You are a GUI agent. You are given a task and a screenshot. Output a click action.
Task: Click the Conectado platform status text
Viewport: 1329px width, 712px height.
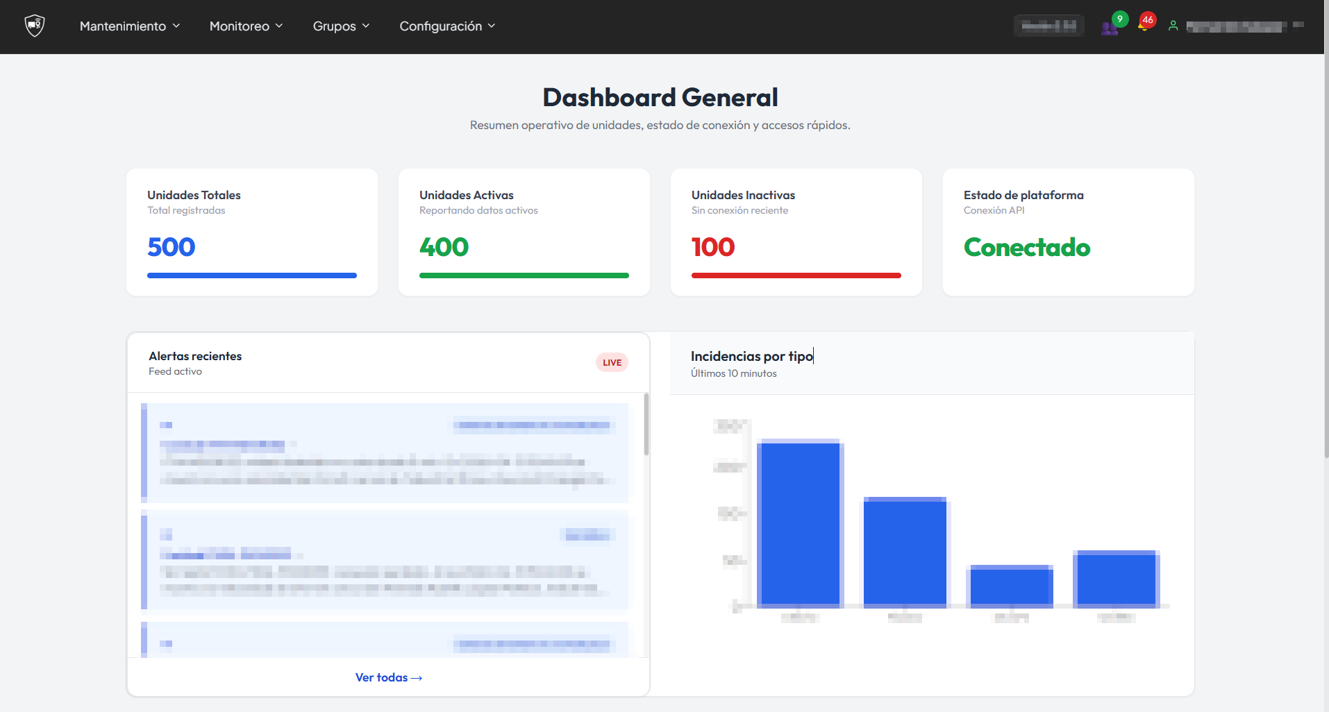pos(1027,247)
